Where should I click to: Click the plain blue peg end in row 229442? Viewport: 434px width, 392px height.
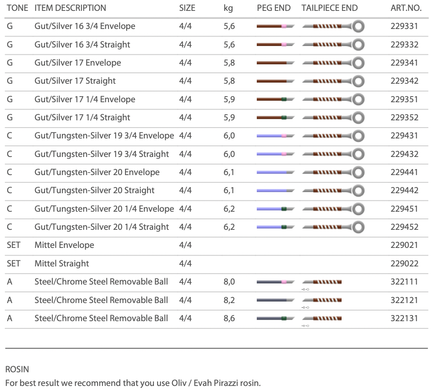(275, 191)
